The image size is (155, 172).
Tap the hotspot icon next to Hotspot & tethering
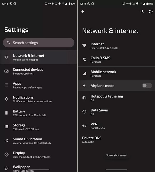click(84, 98)
